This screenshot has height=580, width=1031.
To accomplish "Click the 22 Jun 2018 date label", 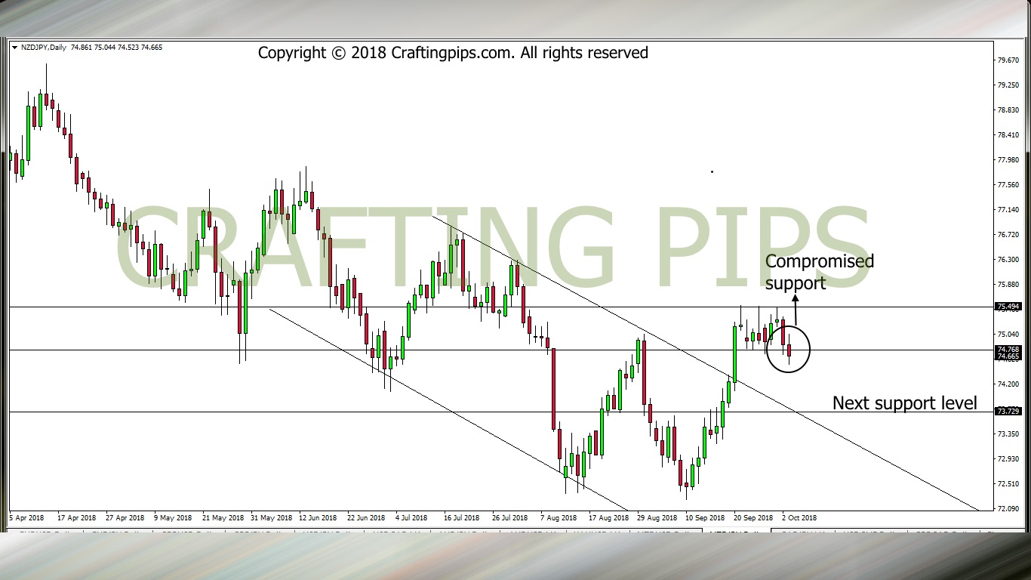I will [x=366, y=518].
